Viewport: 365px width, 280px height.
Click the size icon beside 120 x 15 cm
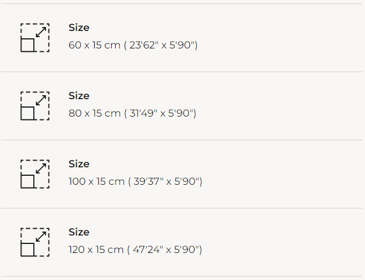(x=35, y=242)
